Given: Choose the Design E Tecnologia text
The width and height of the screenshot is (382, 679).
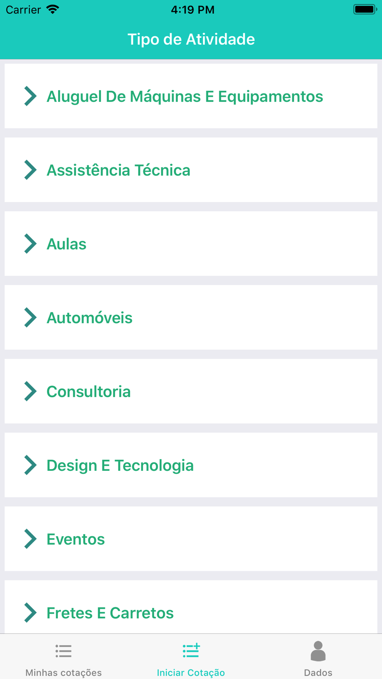Looking at the screenshot, I should 120,466.
